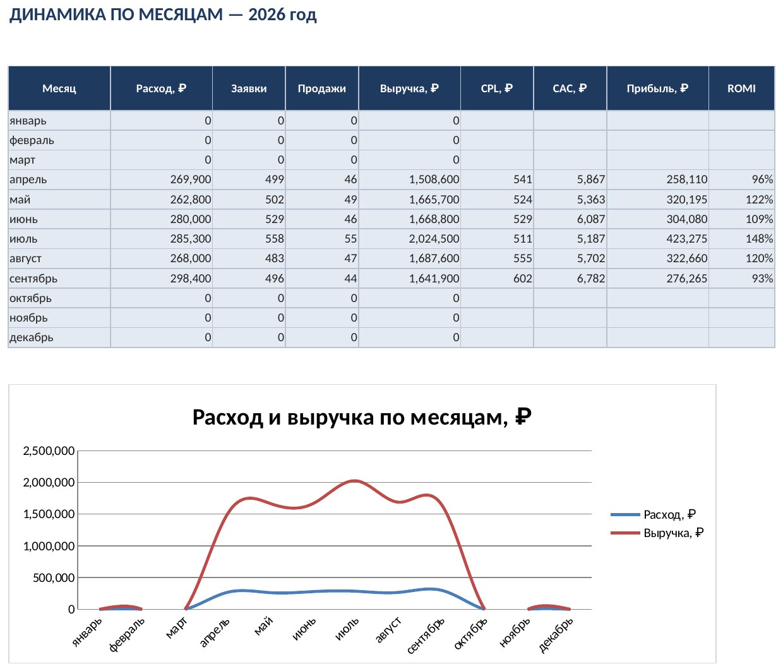This screenshot has height=671, width=783.
Task: Select the CAC, ₽ column header
Action: click(x=570, y=88)
